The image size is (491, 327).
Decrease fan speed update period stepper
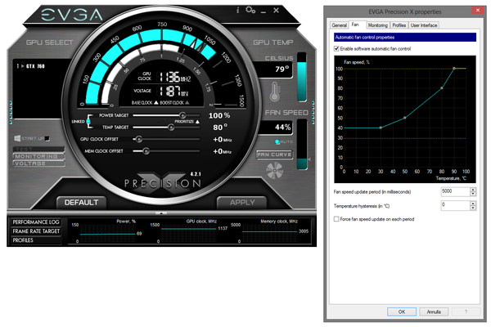[x=473, y=194]
